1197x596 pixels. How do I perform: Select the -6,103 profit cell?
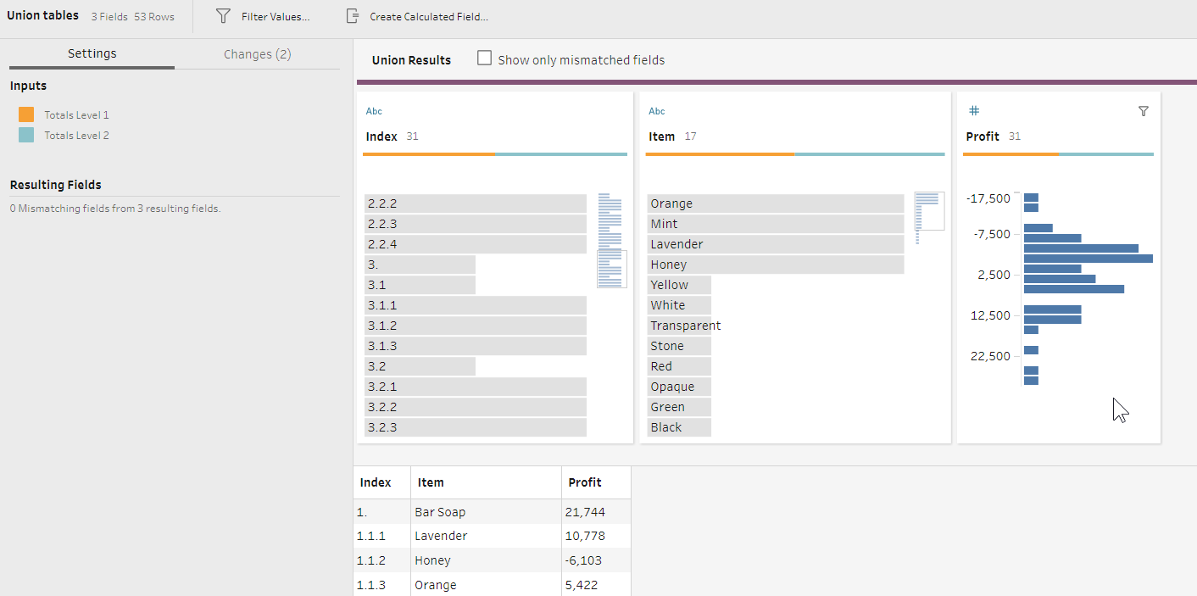(596, 560)
